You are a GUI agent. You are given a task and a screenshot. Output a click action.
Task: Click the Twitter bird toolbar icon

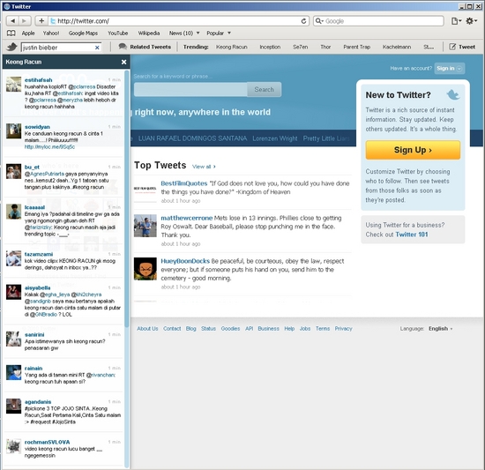[x=12, y=47]
